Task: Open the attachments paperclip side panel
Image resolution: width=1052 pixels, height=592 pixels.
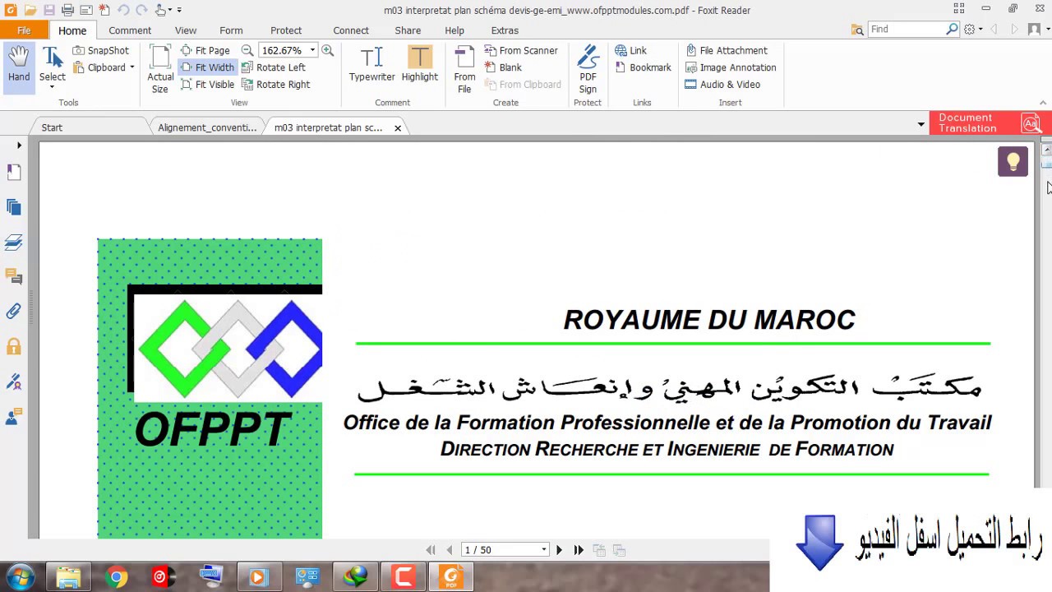Action: click(x=13, y=312)
